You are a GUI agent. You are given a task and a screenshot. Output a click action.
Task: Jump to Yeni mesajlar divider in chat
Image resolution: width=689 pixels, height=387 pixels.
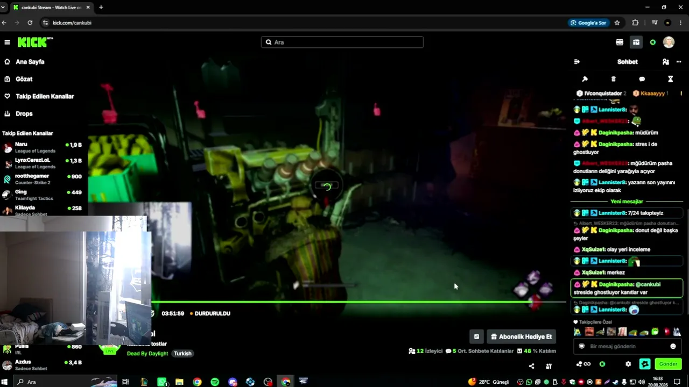(x=627, y=202)
